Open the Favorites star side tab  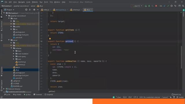tap(1, 71)
